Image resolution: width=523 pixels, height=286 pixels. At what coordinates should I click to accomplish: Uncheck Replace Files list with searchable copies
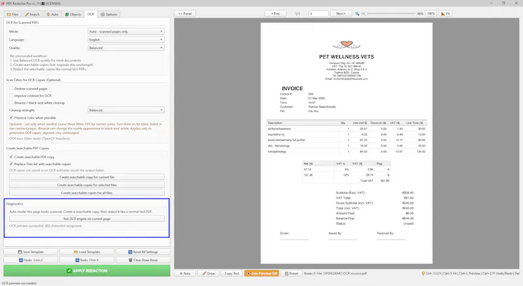point(11,164)
